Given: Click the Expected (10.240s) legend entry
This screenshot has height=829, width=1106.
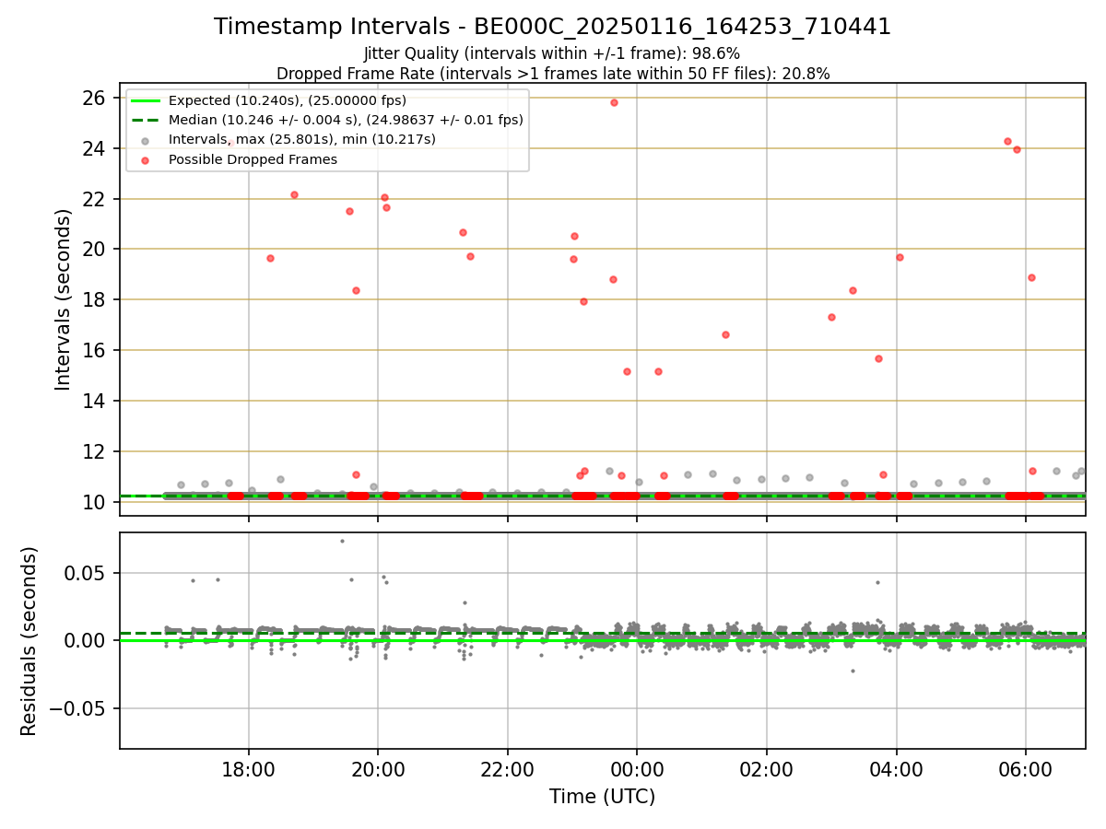Looking at the screenshot, I should coord(288,100).
